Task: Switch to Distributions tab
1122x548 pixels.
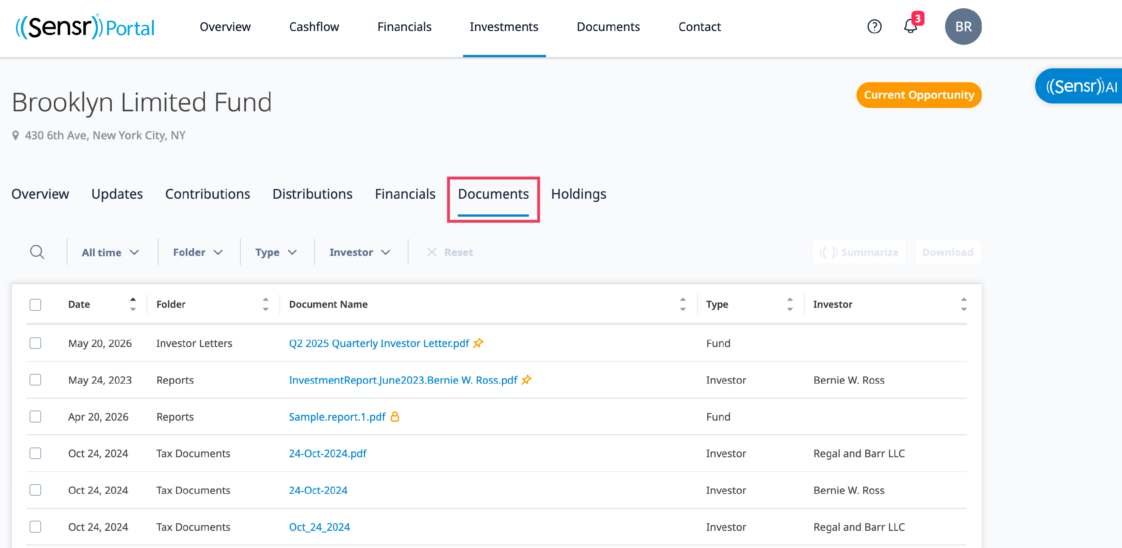Action: tap(313, 194)
